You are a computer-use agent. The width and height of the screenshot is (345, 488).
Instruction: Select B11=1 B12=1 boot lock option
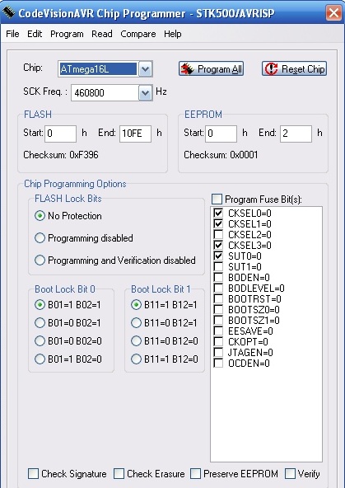coord(136,305)
